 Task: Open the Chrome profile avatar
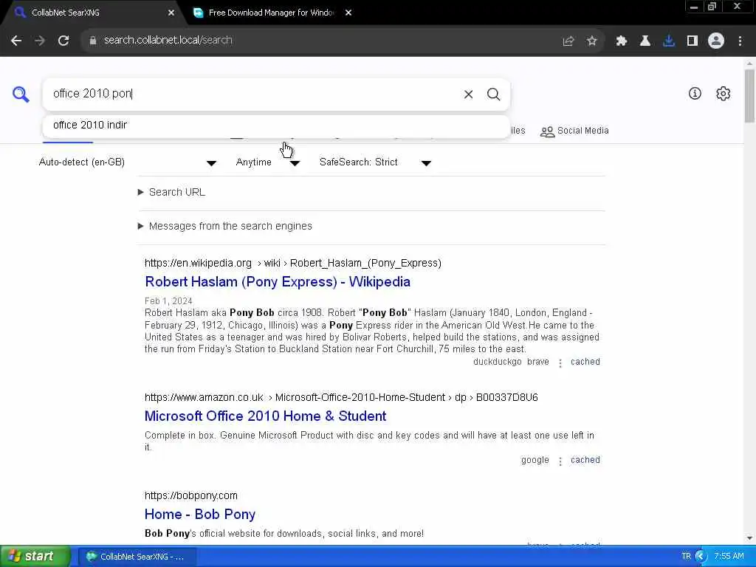(716, 41)
